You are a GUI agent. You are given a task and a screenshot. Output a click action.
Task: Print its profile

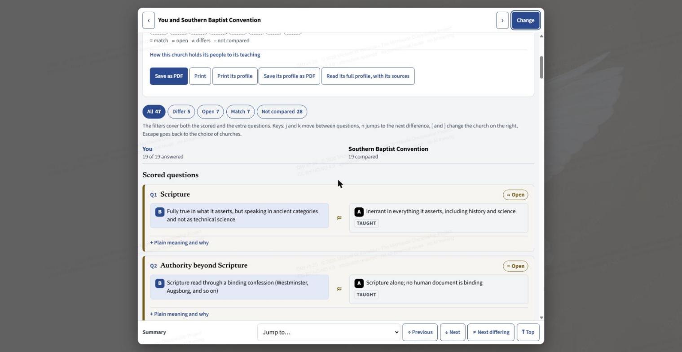pos(235,76)
